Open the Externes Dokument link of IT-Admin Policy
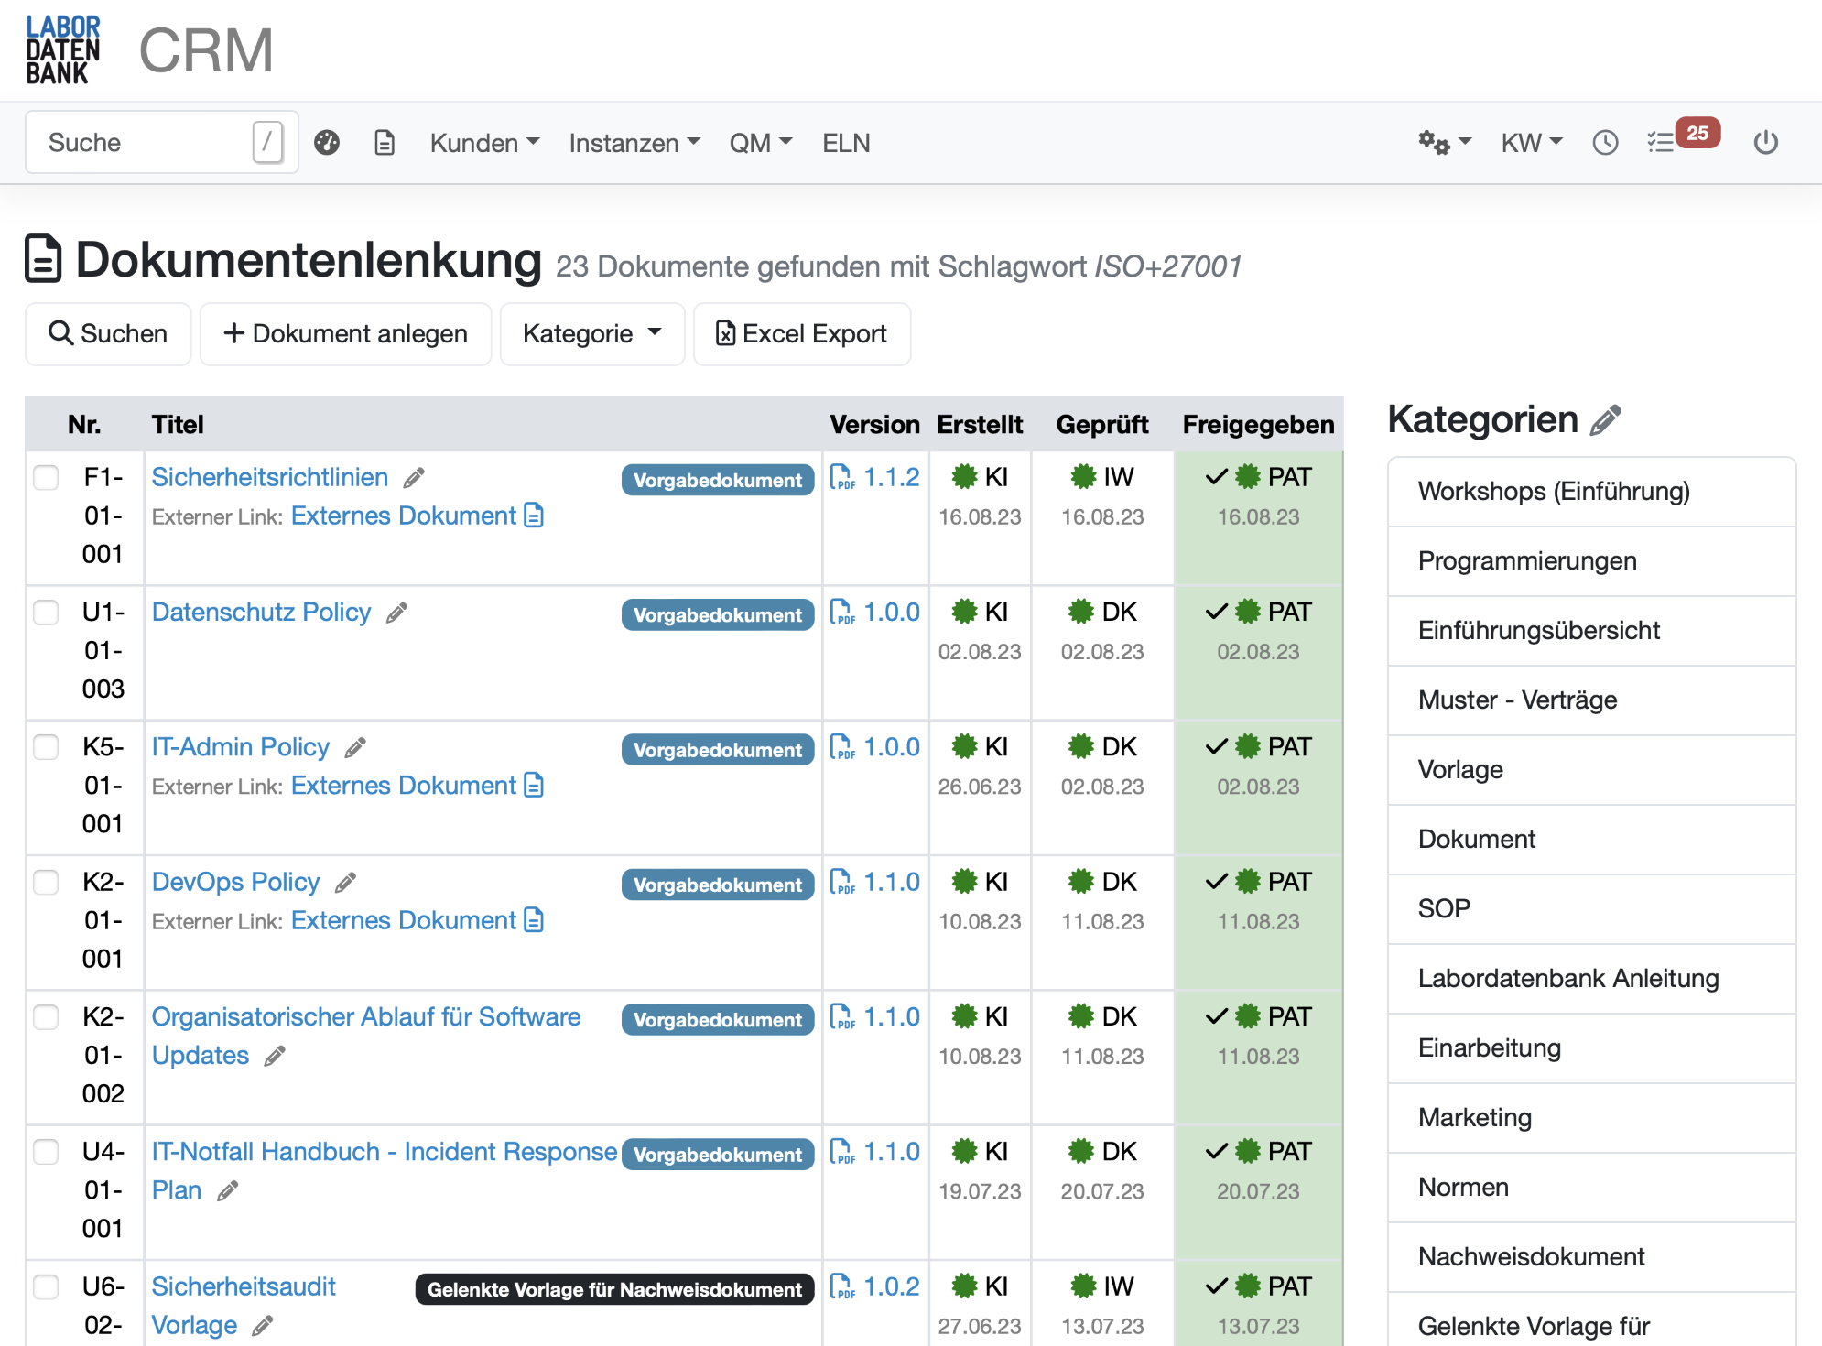 (x=403, y=786)
